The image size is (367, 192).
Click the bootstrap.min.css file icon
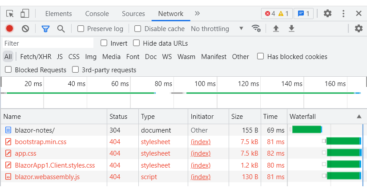8,141
